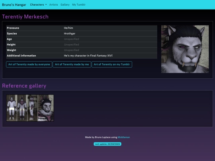Viewport: 215px width, 161px height.
Task: Click the Hrothgar species value
Action: click(70, 33)
